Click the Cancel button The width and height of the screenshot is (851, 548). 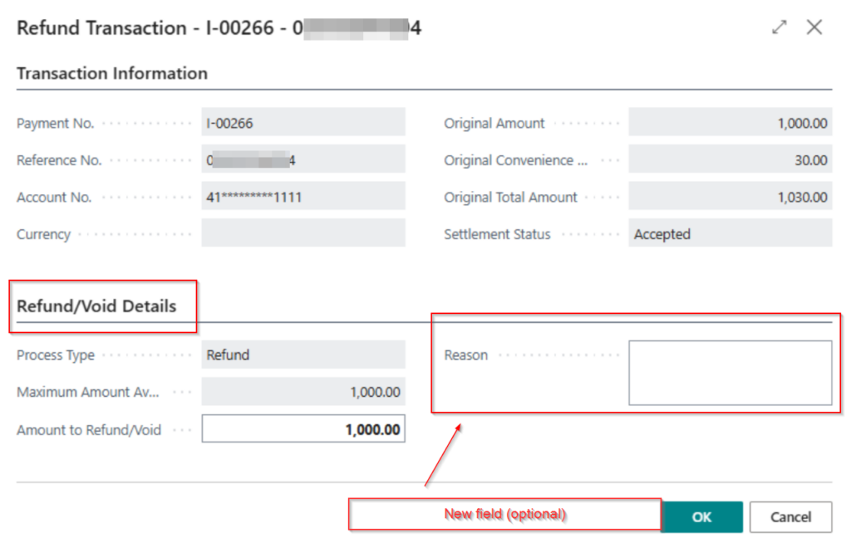tap(790, 516)
